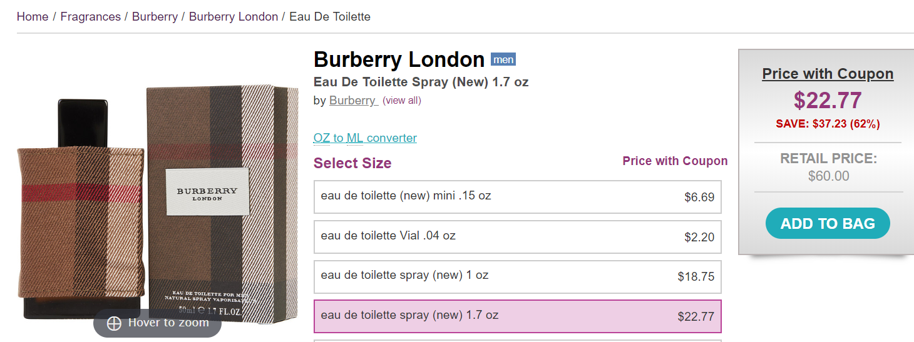
Task: Choose the Vial .04 oz size
Action: click(x=517, y=237)
